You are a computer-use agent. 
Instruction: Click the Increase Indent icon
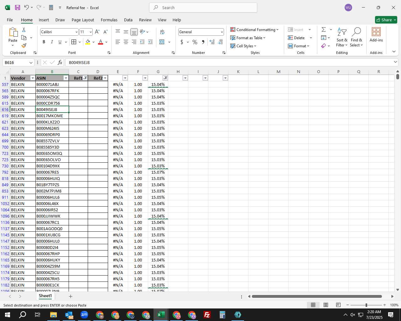(x=150, y=42)
